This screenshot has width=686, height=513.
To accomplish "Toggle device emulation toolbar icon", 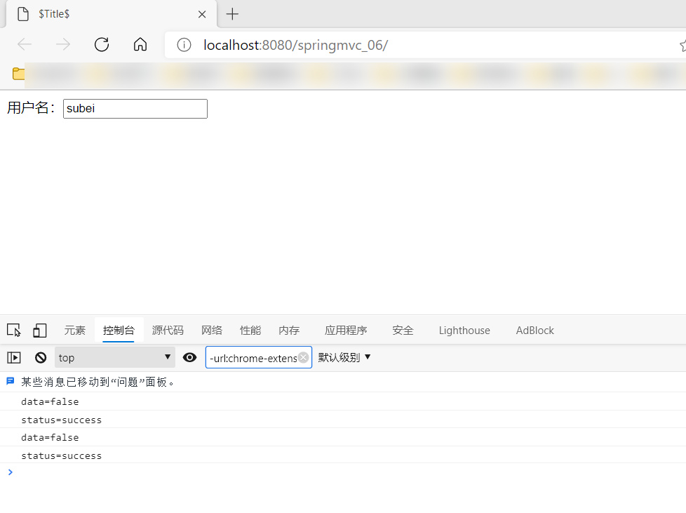I will point(40,331).
